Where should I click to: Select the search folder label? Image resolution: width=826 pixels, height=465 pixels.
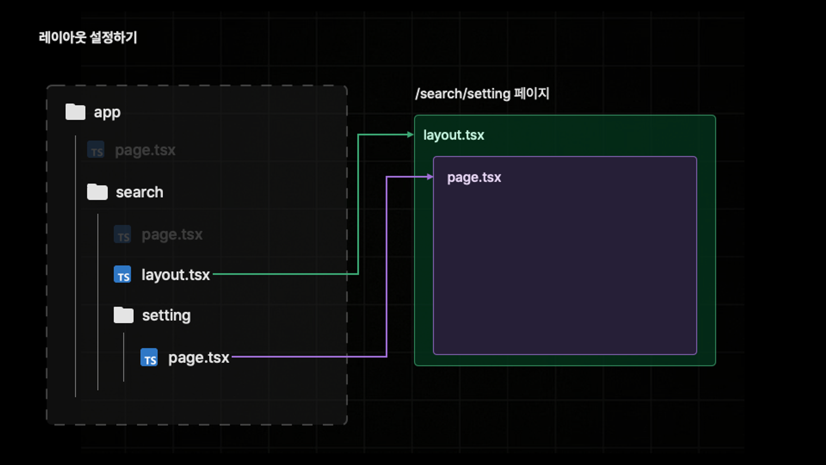tap(139, 192)
